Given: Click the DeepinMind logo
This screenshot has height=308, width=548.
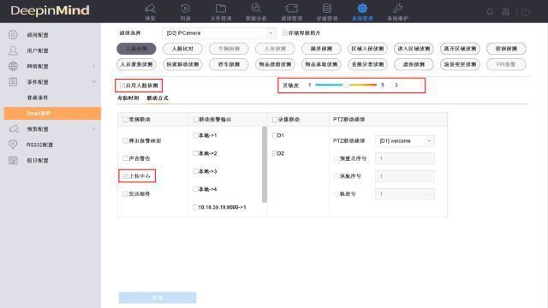Looking at the screenshot, I should [x=50, y=10].
